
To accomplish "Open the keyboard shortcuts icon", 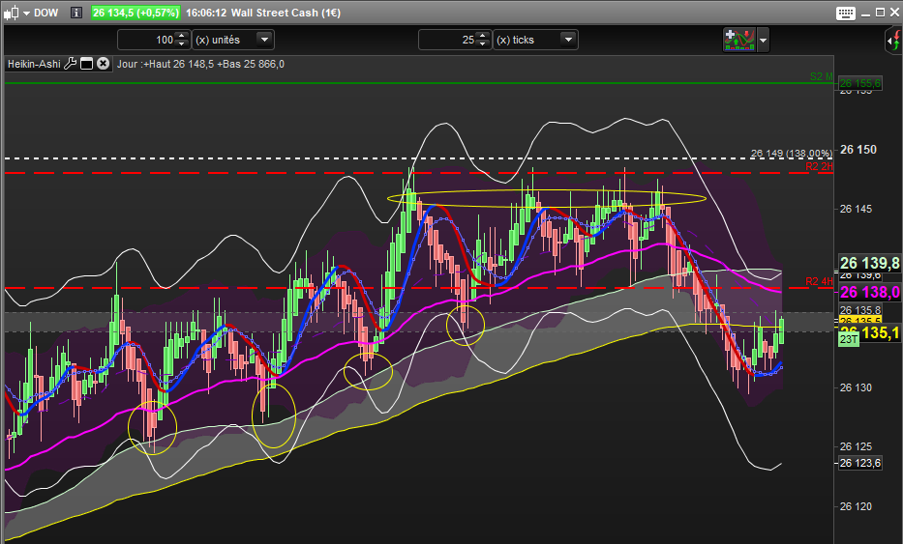I will coord(845,14).
